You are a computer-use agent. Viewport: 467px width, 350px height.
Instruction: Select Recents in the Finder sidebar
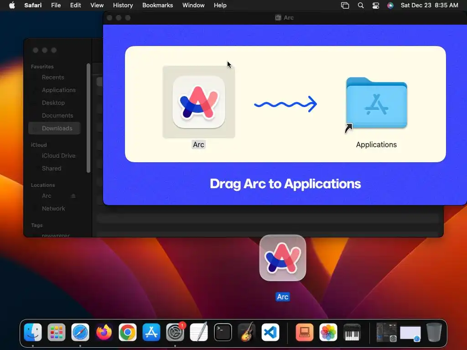[x=55, y=77]
